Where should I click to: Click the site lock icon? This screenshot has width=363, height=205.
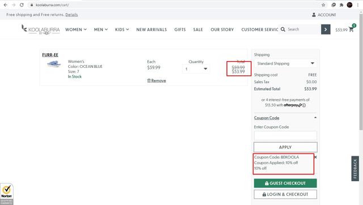click(x=32, y=5)
